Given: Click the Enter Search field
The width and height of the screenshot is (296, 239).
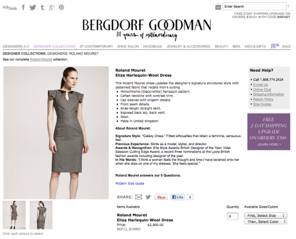Looking at the screenshot, I should 254,6.
